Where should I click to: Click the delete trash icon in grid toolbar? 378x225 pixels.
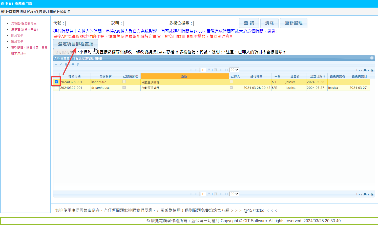coord(66,64)
